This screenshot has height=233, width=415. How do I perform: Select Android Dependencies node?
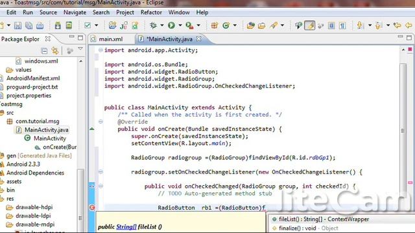tap(35, 173)
